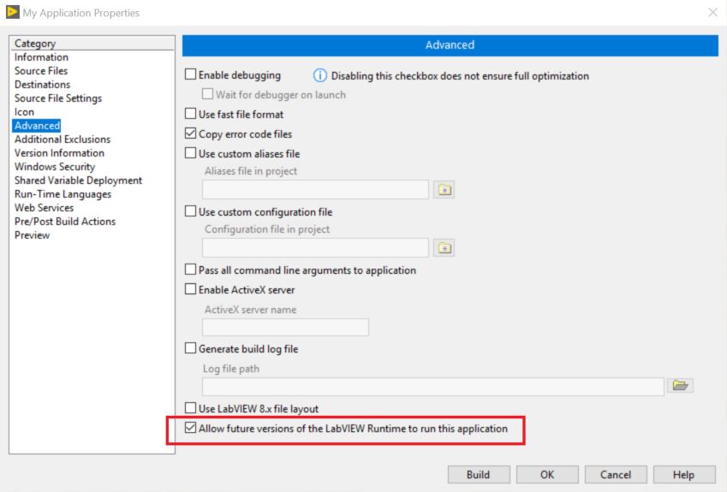Screen dimensions: 727x492
Task: Select the Information category
Action: [x=41, y=57]
